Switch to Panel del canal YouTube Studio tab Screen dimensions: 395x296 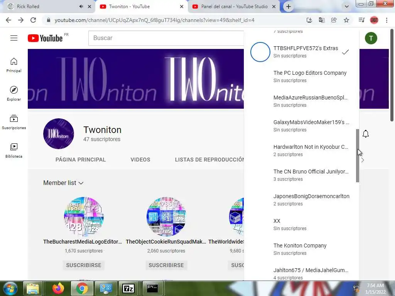coord(234,7)
